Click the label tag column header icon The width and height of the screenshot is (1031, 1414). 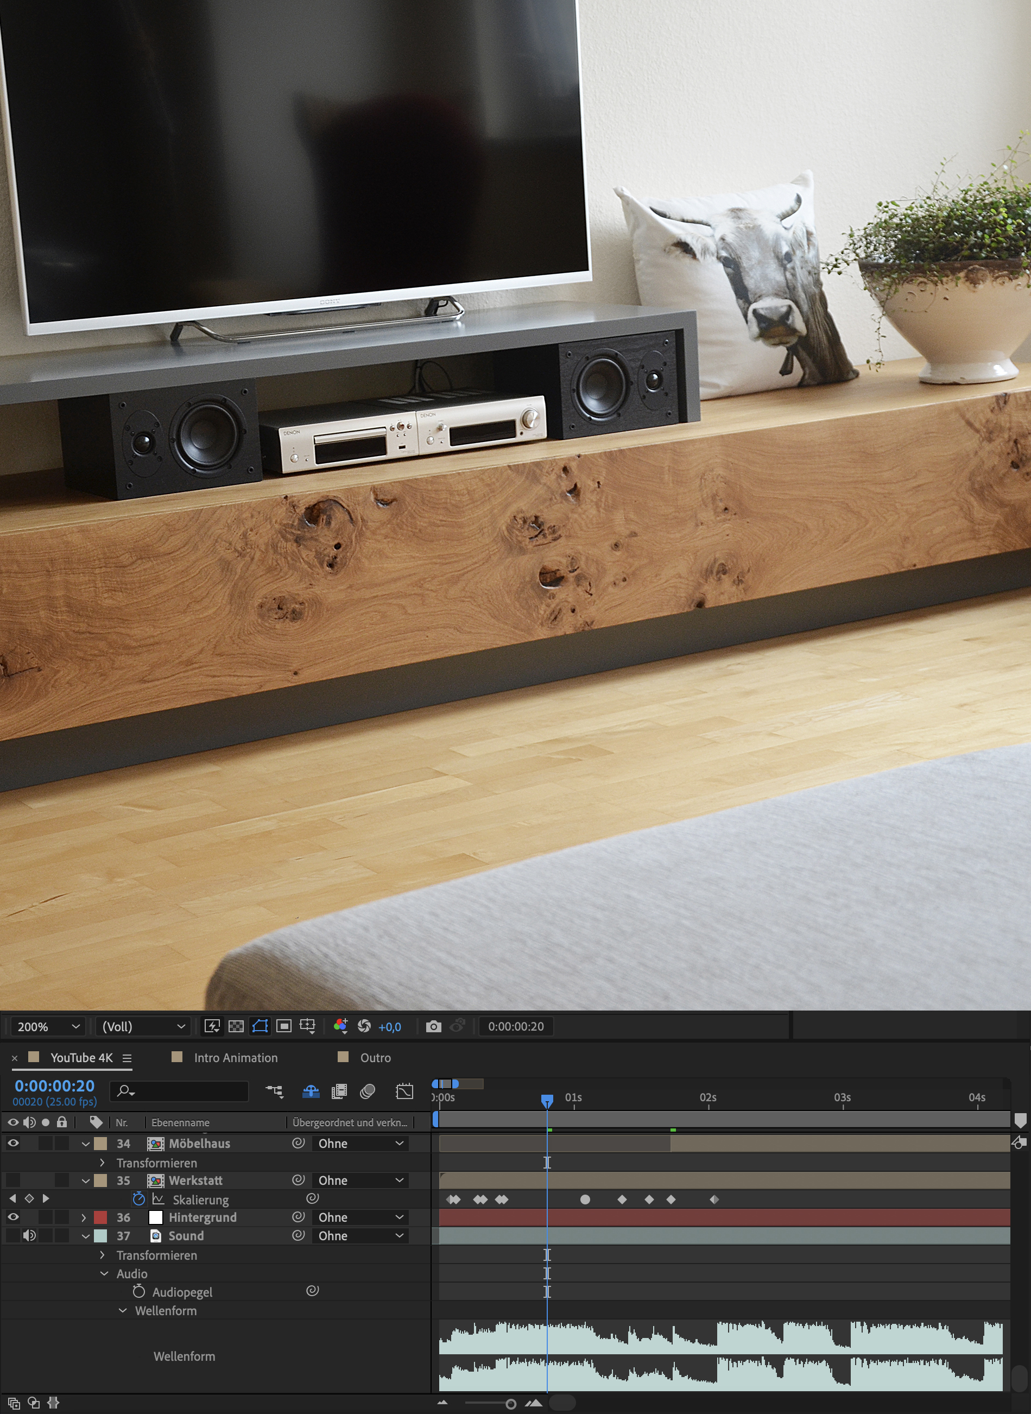(x=96, y=1122)
